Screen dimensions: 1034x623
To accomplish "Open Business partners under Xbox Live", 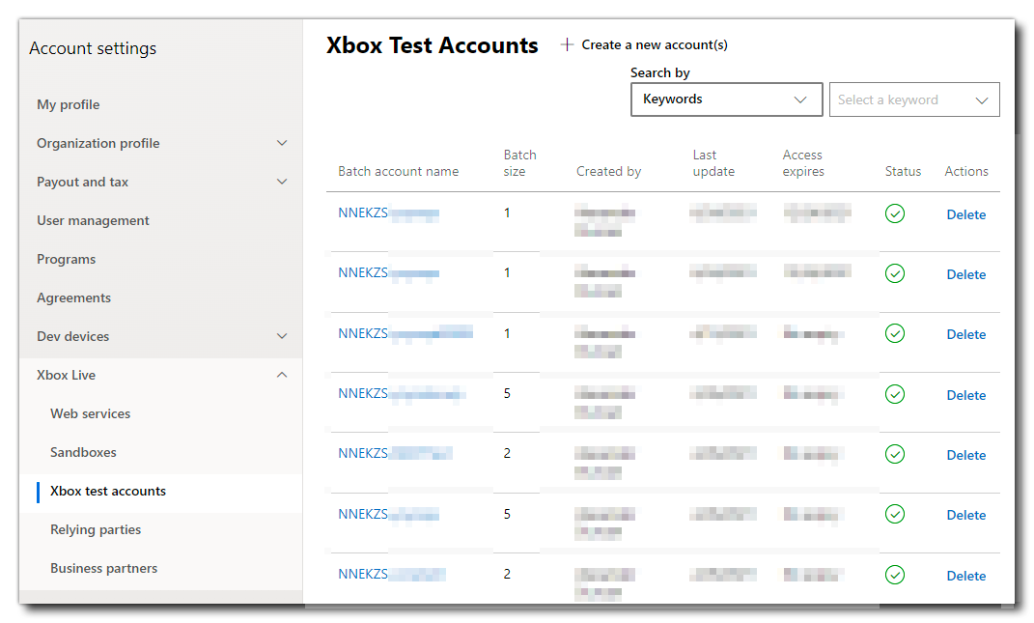I will (103, 568).
